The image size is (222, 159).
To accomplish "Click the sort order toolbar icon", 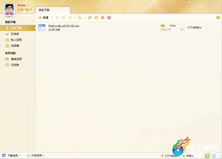I will 90,18.
